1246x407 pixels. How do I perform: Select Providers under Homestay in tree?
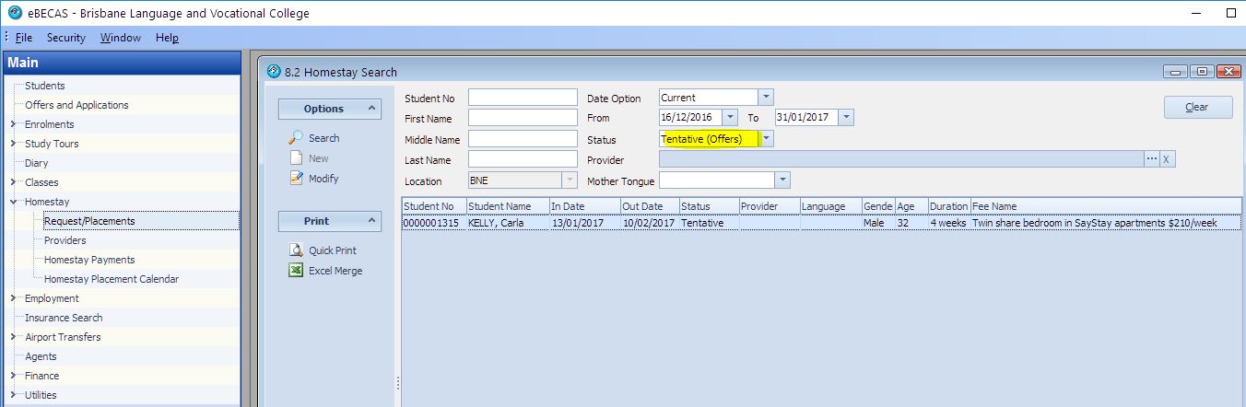pos(65,240)
